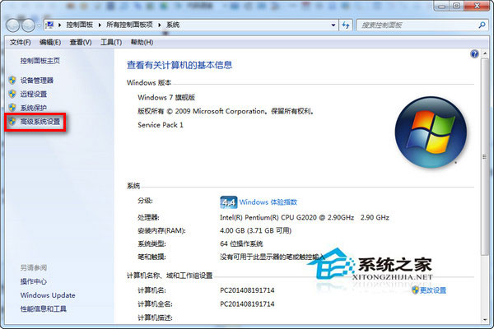Screen dimensions: 494x329
Task: Open 操作中心 link
Action: [x=34, y=281]
